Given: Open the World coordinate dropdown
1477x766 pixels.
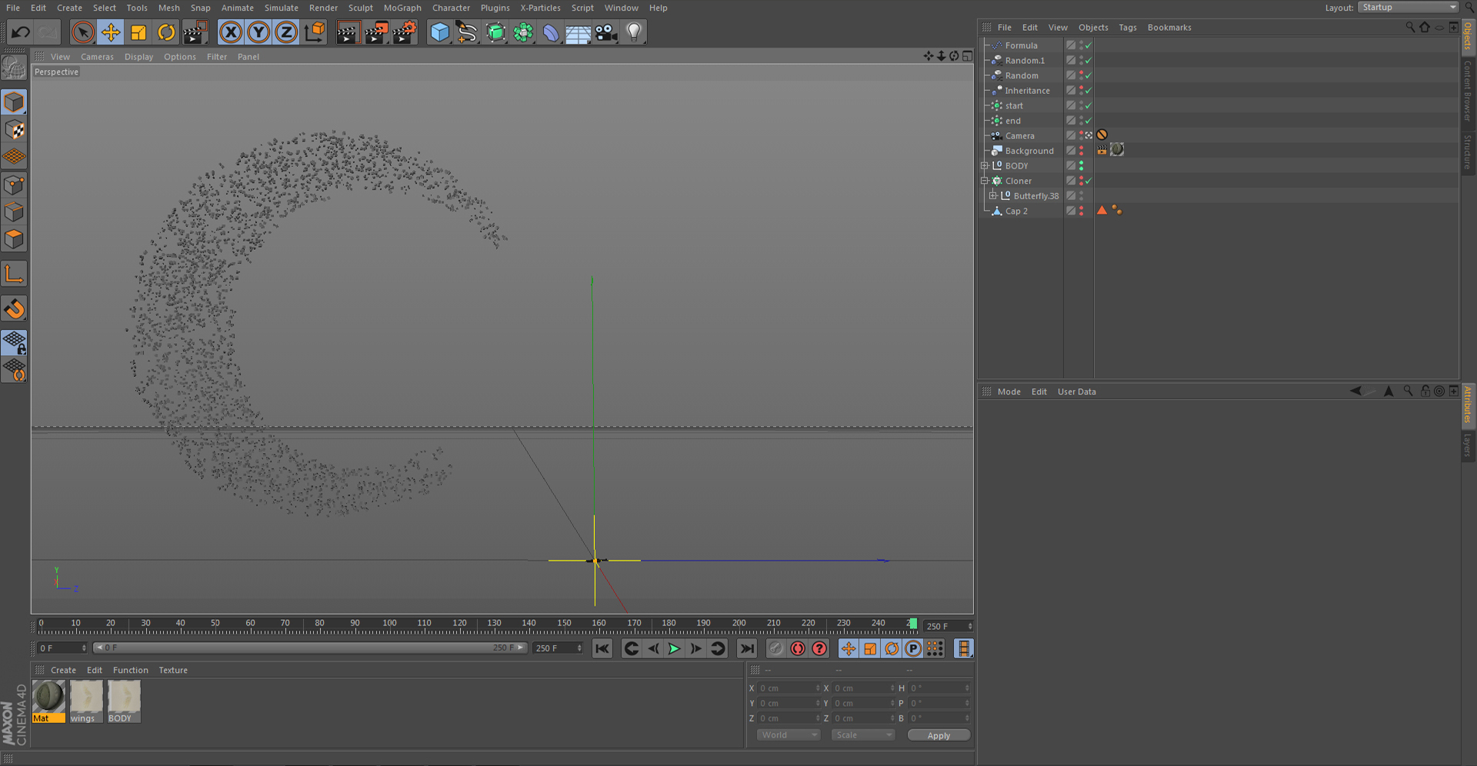Looking at the screenshot, I should click(x=789, y=735).
